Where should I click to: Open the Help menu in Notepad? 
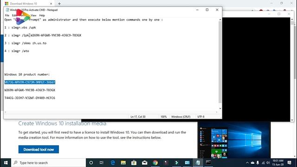[42, 15]
